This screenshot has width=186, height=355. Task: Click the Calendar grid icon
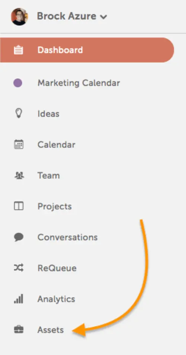tap(19, 144)
